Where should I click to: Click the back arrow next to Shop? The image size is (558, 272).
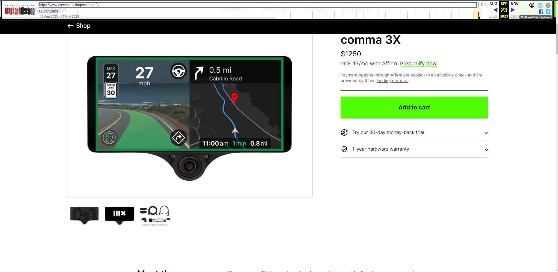[70, 26]
